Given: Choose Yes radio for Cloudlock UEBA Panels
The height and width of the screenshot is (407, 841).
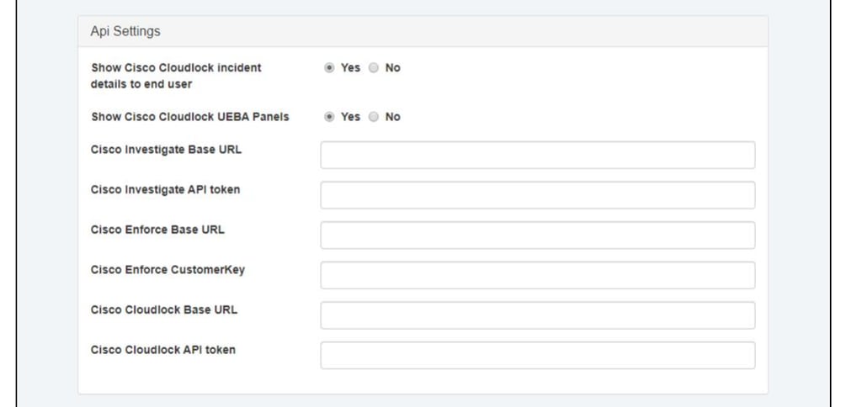Looking at the screenshot, I should [x=329, y=117].
